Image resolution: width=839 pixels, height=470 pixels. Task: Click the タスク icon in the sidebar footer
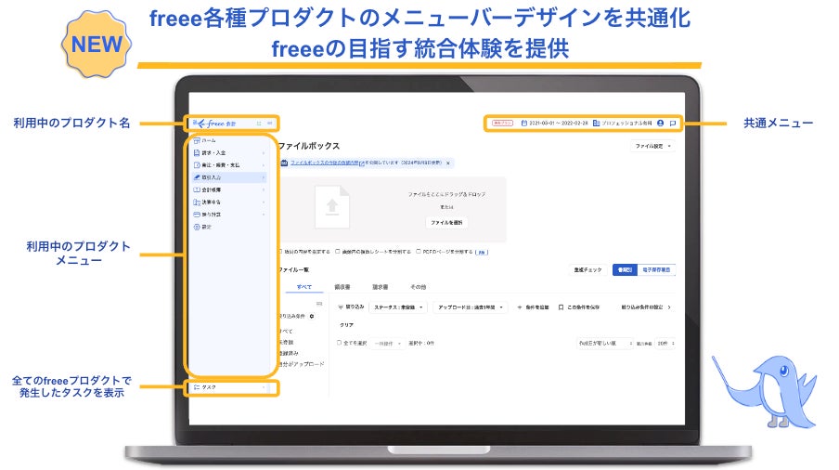(197, 387)
